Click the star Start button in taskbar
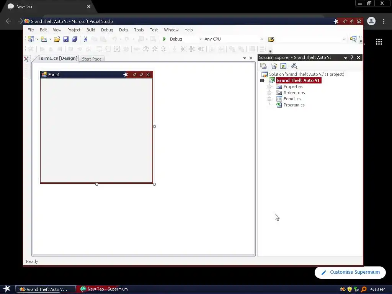The image size is (392, 294). (7, 289)
